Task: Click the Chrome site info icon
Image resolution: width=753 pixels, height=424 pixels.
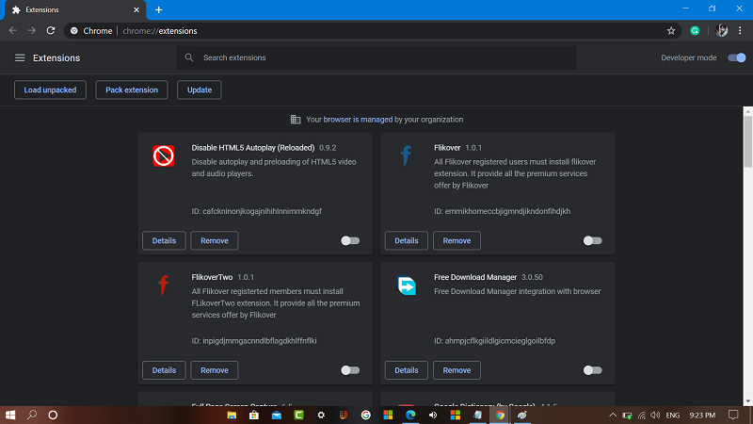Action: (74, 31)
